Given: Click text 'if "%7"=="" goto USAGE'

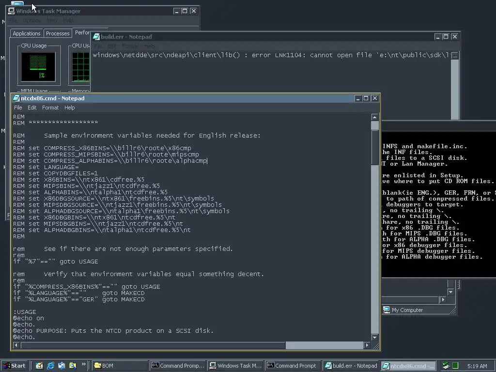Looking at the screenshot, I should [x=56, y=262].
